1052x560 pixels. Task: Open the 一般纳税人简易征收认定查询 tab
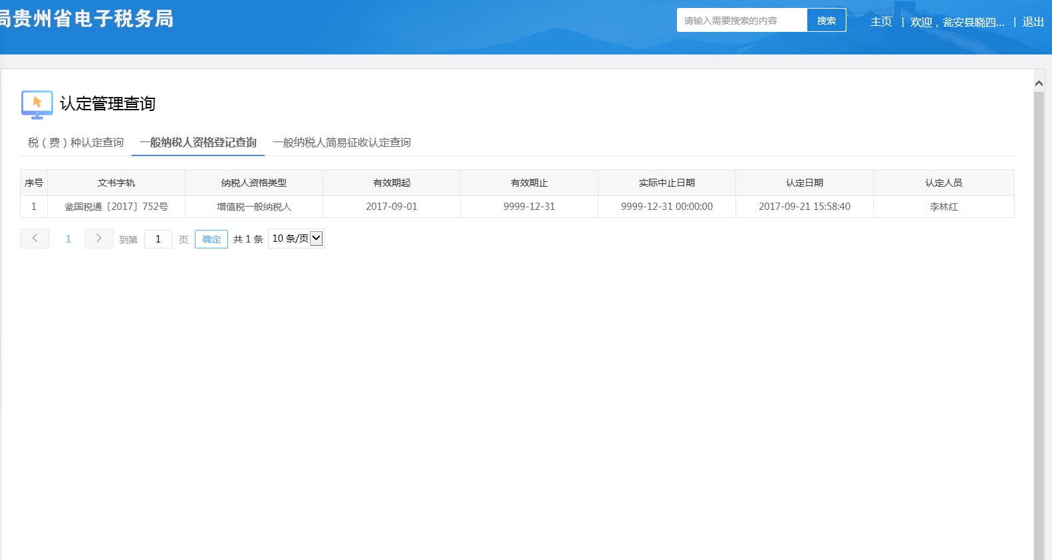[x=342, y=143]
